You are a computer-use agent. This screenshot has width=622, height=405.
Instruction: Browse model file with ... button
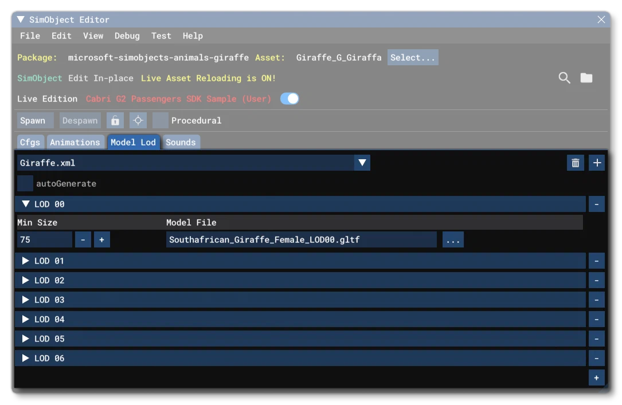pyautogui.click(x=453, y=240)
